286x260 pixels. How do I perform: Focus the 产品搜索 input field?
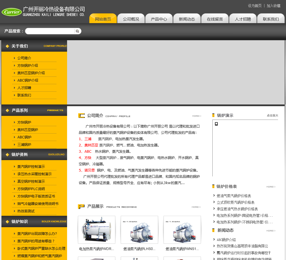tap(50, 31)
